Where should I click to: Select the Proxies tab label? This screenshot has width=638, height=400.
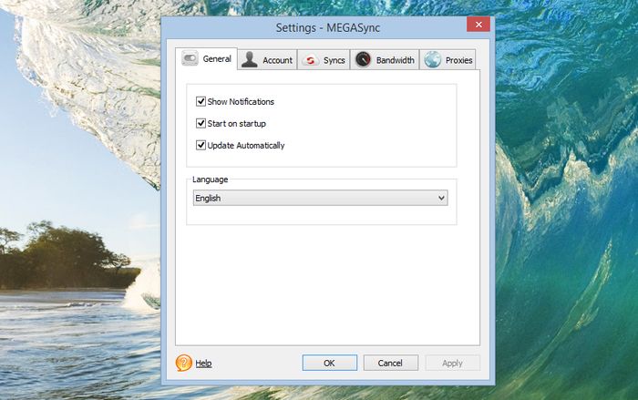point(458,61)
